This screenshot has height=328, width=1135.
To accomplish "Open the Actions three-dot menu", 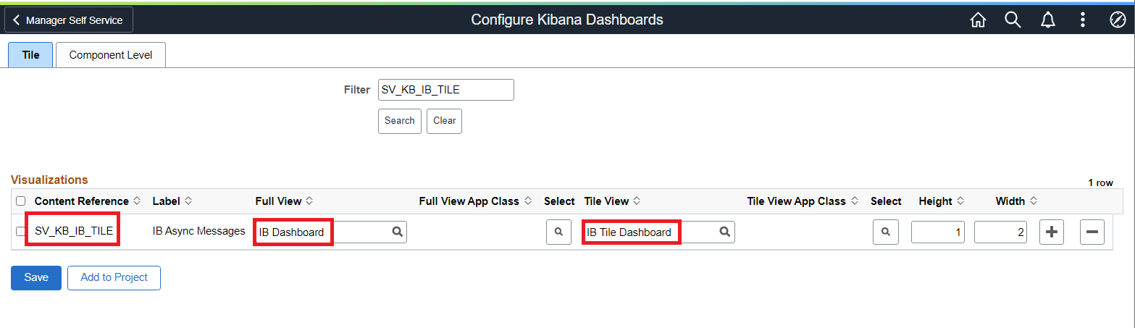I will point(1082,20).
